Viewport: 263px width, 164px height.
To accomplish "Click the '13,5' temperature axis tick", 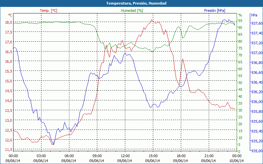I will tap(9, 111).
